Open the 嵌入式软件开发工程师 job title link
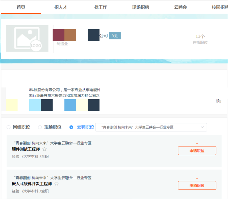Screen dimensions: 228x199 pos(32,184)
